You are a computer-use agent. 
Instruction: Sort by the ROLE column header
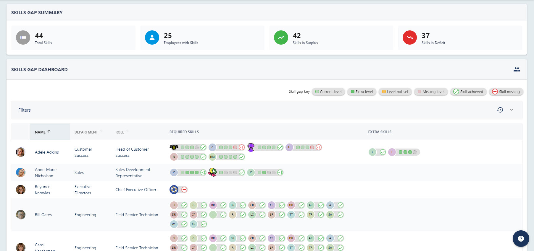(x=120, y=132)
